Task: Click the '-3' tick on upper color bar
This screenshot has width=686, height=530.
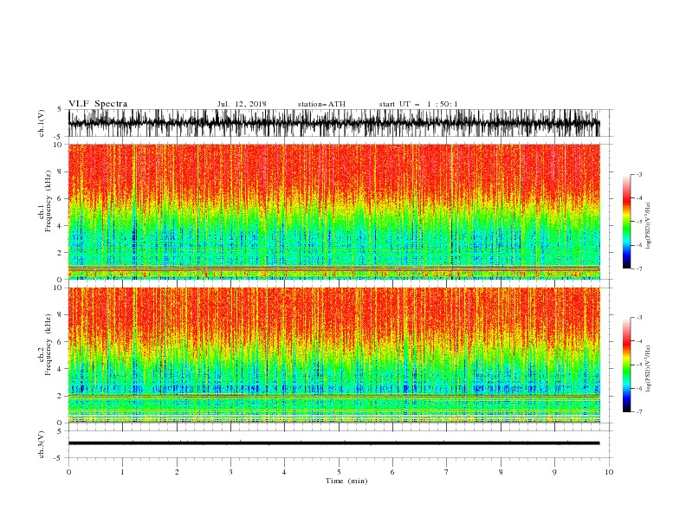Action: click(638, 174)
